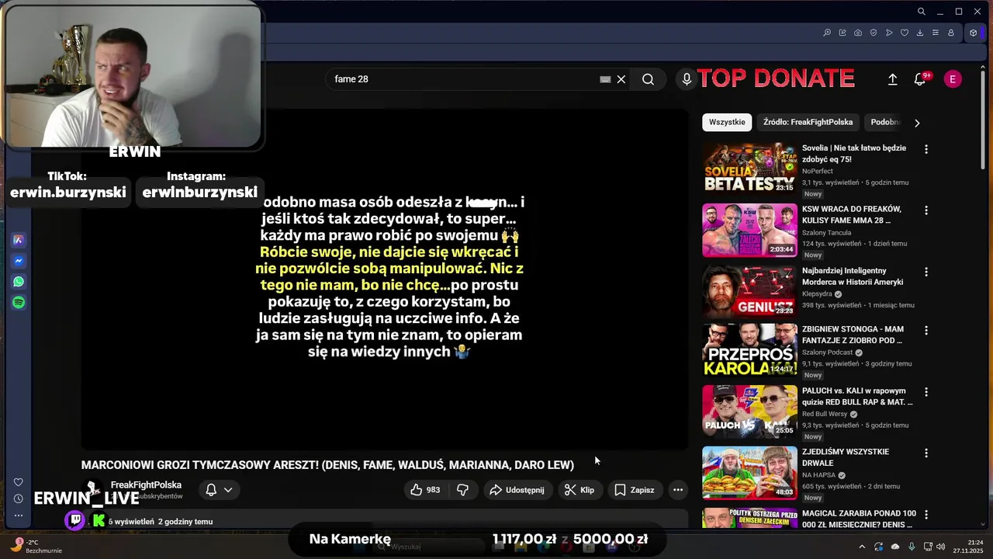Screen dimensions: 993x559
Task: Clear the YouTube search field
Action: [x=621, y=79]
